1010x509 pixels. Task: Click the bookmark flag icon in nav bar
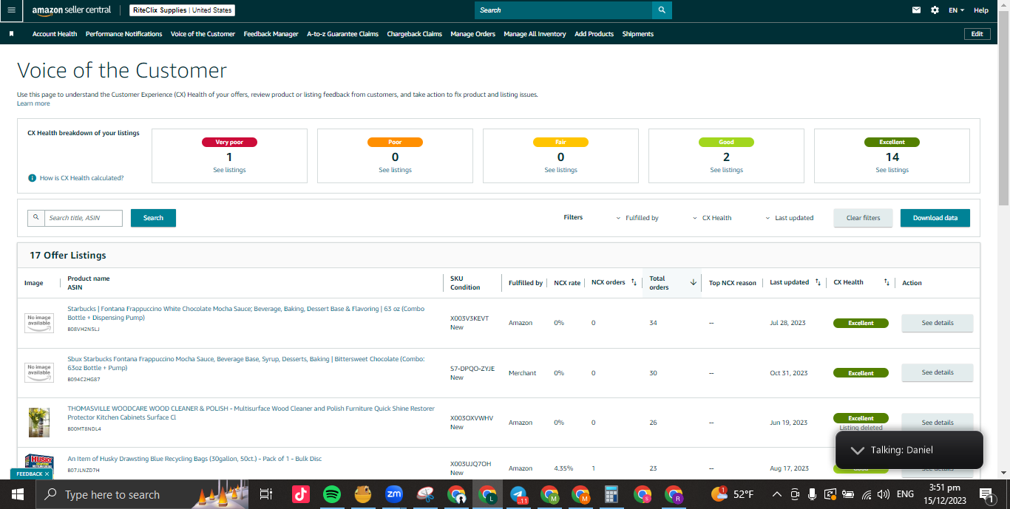(x=11, y=34)
